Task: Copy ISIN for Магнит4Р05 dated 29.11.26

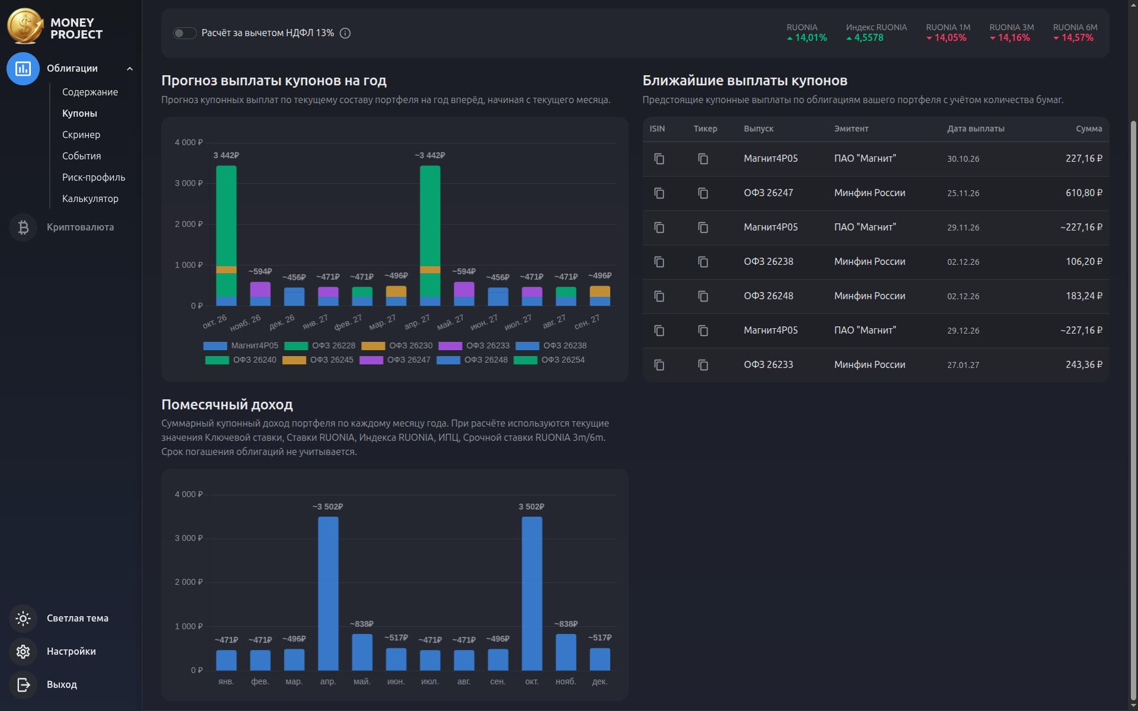Action: point(659,228)
